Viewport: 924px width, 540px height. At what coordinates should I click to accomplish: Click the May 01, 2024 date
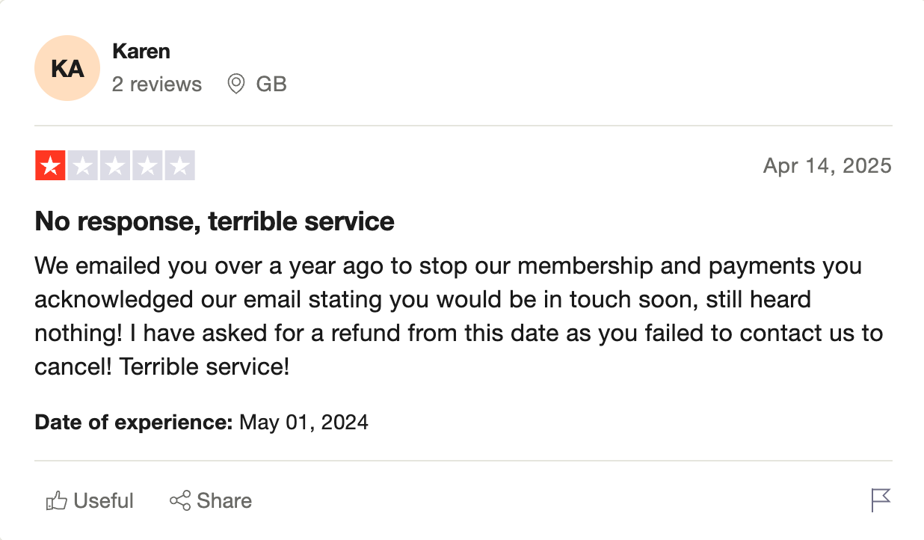[x=304, y=423]
